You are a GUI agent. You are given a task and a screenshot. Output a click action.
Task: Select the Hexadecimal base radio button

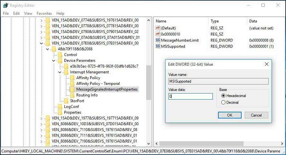tap(223, 96)
